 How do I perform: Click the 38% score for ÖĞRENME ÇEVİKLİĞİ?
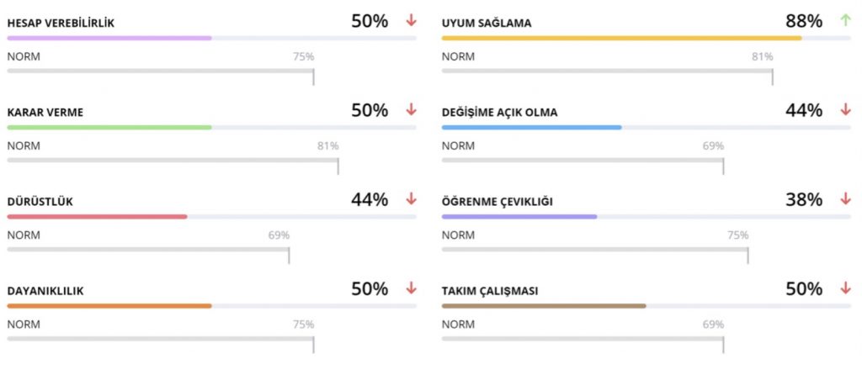[804, 200]
